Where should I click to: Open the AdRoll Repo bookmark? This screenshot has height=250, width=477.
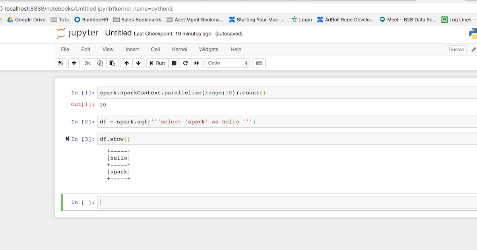pos(345,19)
